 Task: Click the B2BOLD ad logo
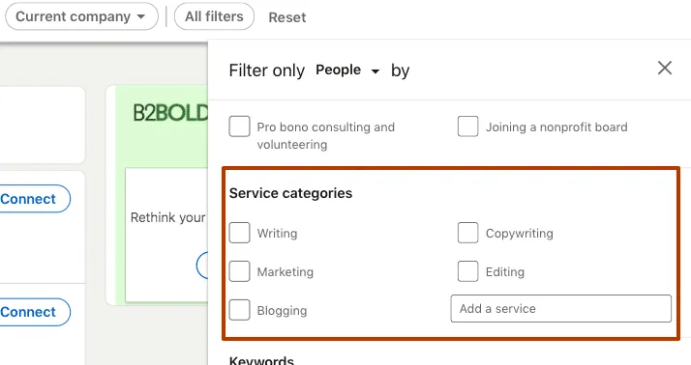point(170,113)
